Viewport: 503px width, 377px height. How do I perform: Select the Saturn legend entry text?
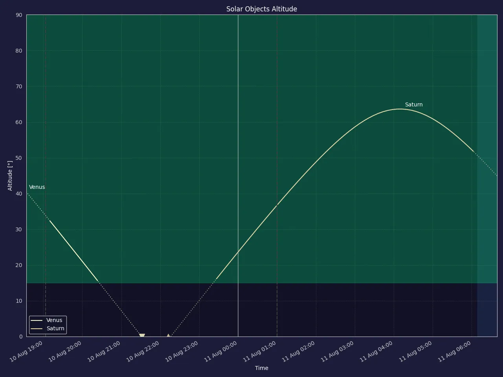point(55,329)
